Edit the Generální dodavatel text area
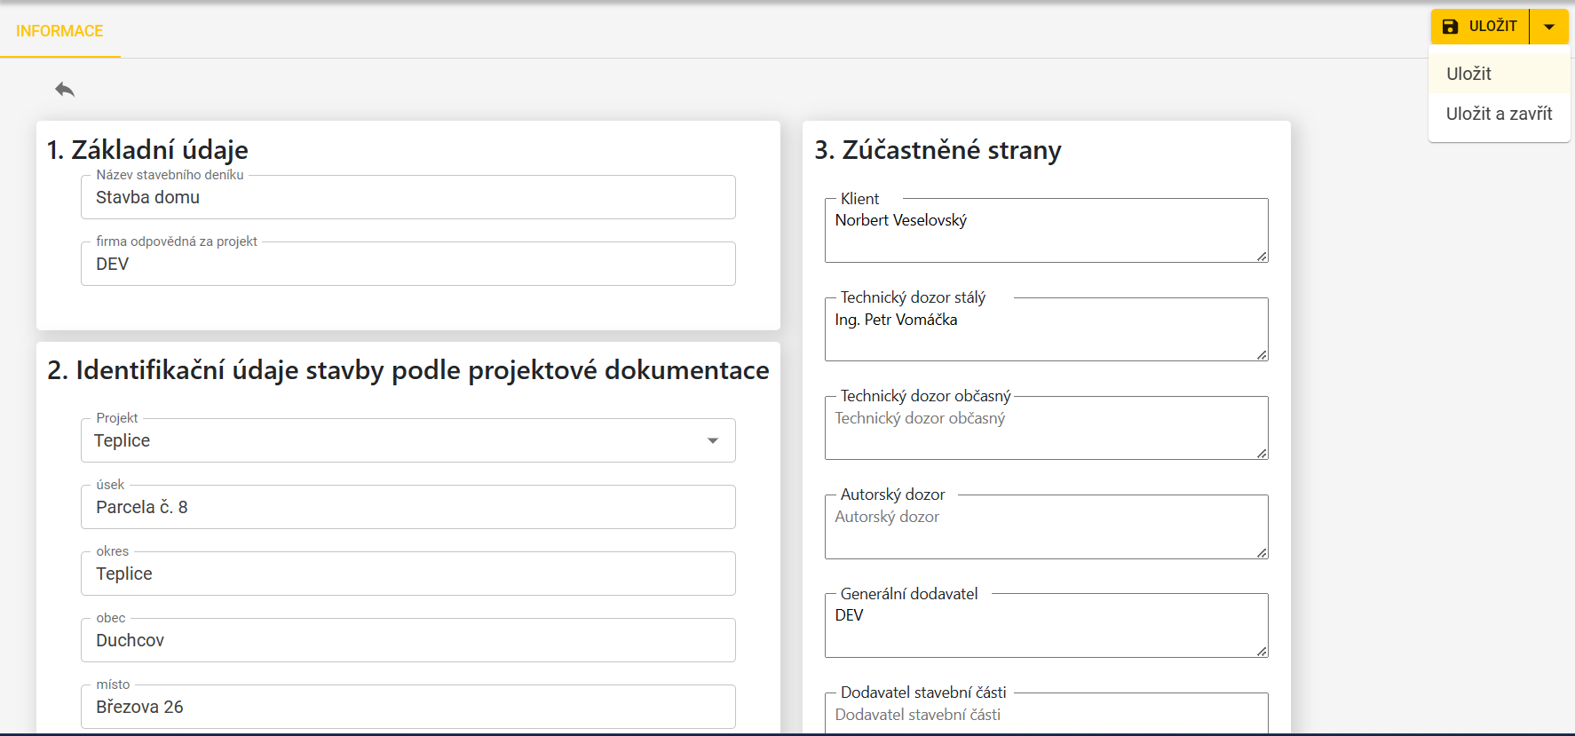 (1045, 626)
